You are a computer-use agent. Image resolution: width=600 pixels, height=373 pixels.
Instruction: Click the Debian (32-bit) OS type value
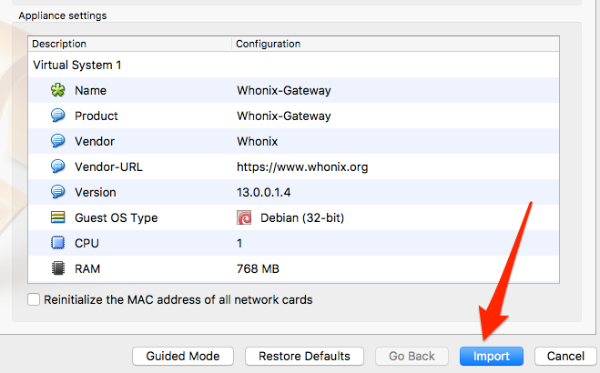302,217
